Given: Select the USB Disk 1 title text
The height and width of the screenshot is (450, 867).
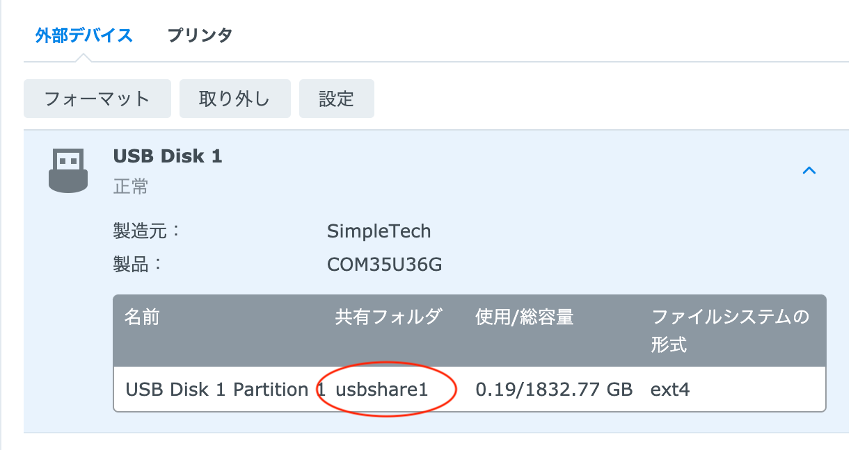Looking at the screenshot, I should [x=168, y=156].
